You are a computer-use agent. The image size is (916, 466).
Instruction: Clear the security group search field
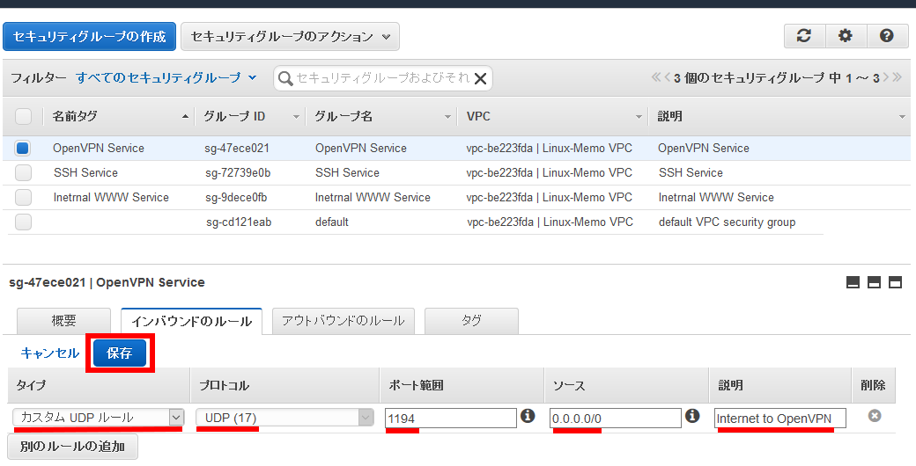480,79
